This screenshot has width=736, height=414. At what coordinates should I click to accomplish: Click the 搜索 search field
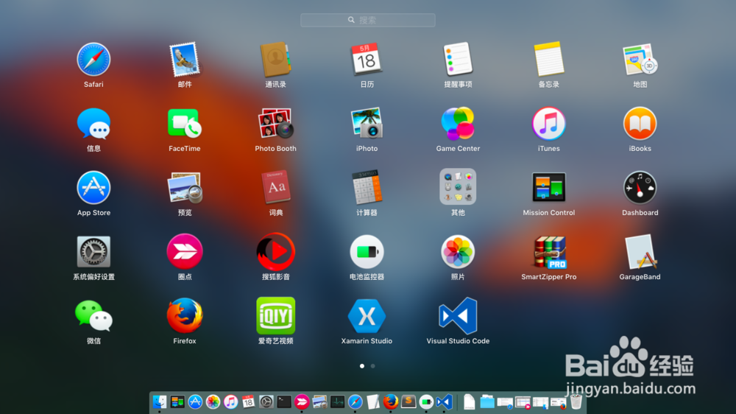pos(367,20)
